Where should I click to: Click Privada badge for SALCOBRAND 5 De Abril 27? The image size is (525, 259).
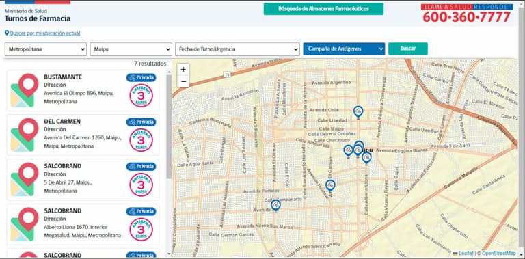click(141, 167)
